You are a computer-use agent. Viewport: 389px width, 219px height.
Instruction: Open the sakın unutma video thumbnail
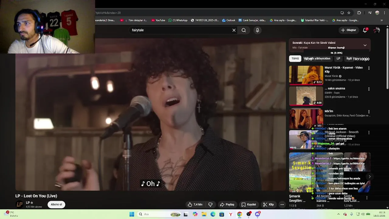coord(306,96)
